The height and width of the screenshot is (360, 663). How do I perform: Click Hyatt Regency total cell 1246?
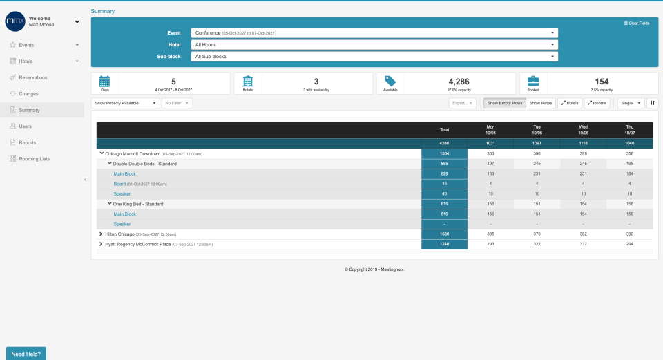click(444, 244)
